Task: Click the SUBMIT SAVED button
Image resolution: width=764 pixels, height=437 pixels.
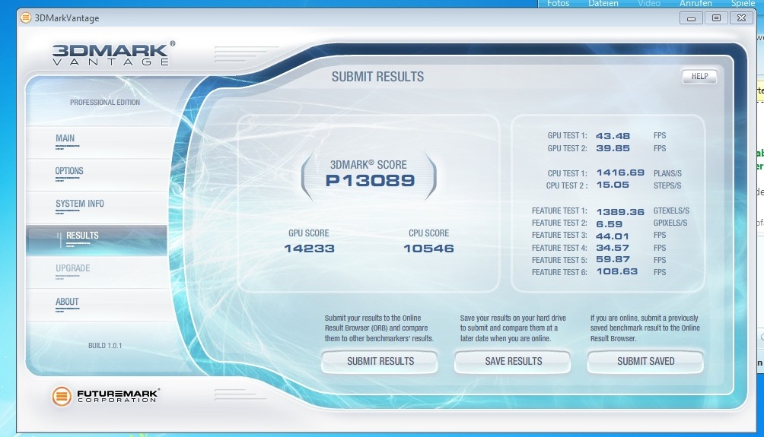Action: coord(645,362)
